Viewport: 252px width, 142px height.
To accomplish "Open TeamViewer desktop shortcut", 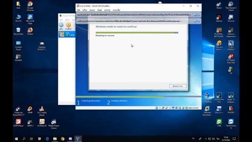I will [231, 124].
